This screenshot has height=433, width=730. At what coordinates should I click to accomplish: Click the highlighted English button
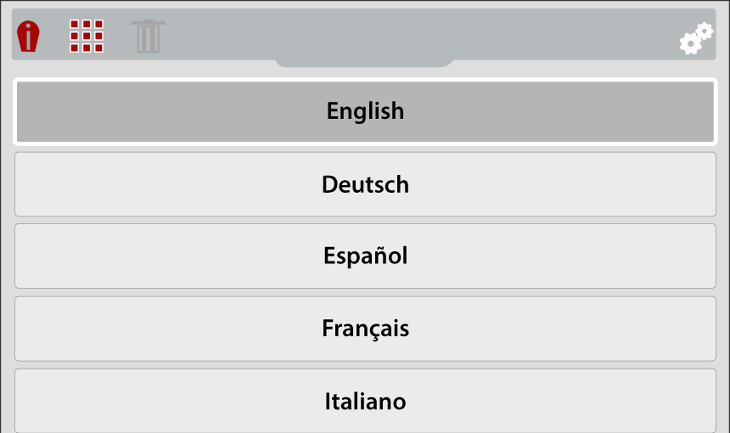[365, 111]
